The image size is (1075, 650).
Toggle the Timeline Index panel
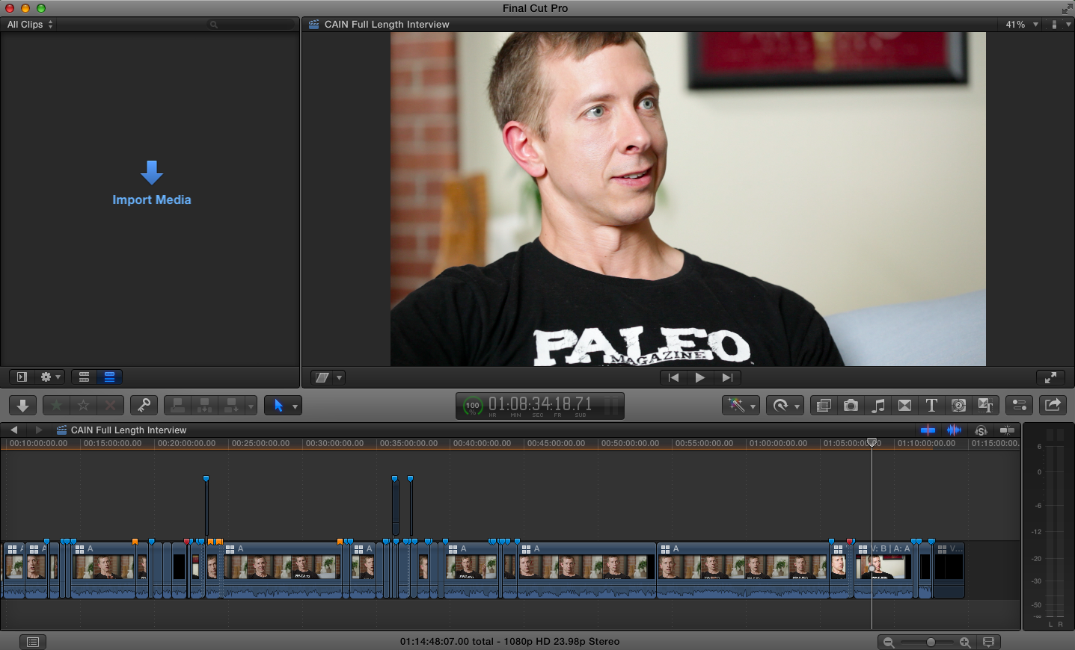(x=32, y=642)
